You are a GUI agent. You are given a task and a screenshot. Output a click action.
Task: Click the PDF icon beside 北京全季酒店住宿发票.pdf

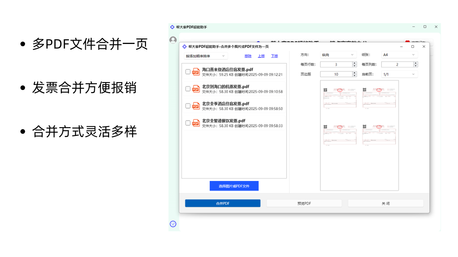pos(195,106)
